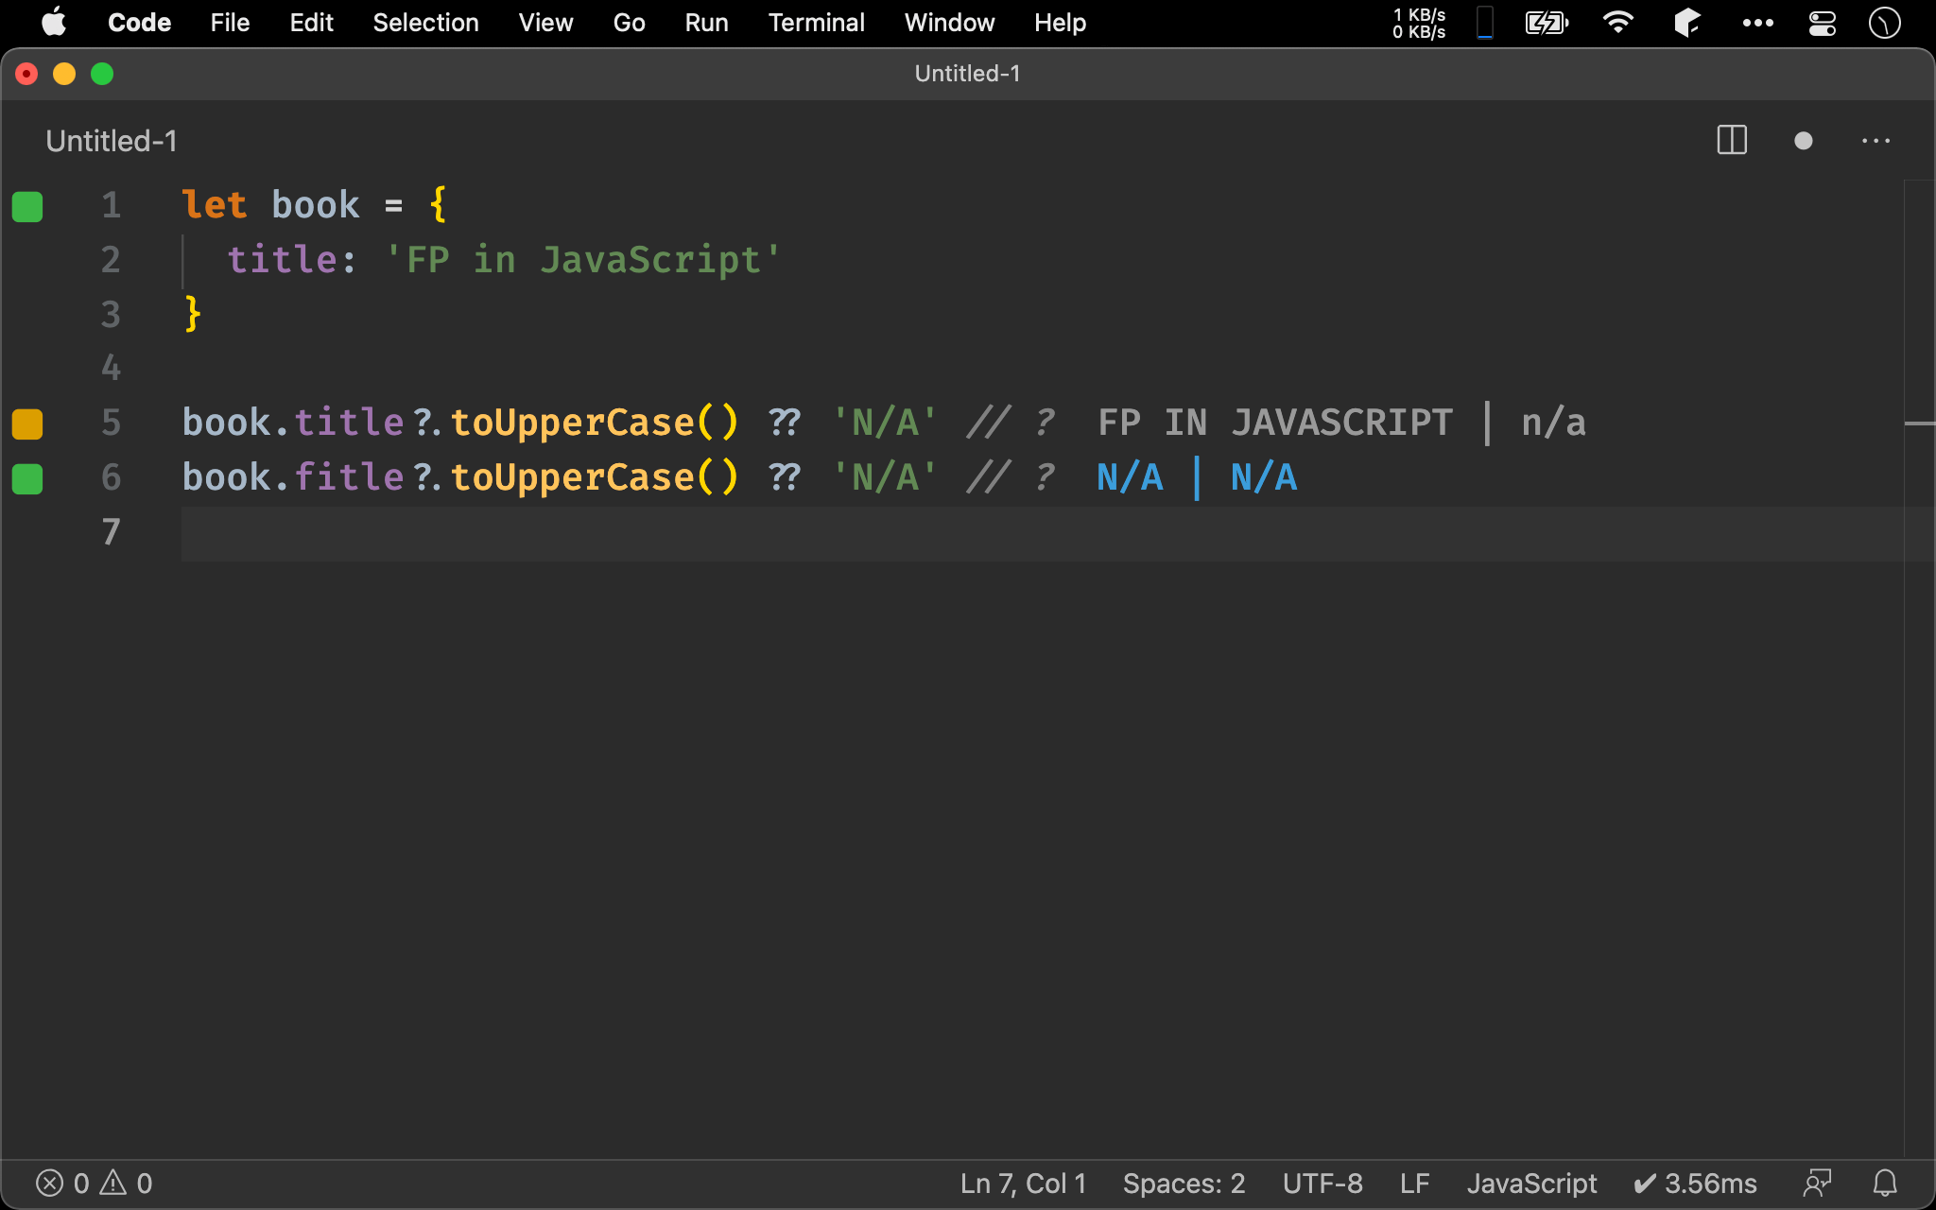
Task: Click the unsaved changes dot indicator
Action: 1803,141
